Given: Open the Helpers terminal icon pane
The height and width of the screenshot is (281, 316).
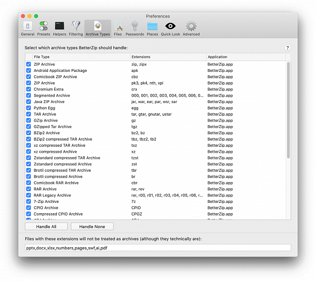Looking at the screenshot, I should 60,28.
